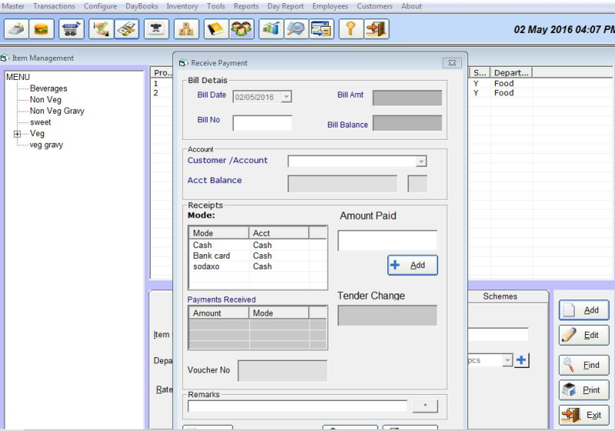Open the Customers menu
The image size is (615, 431).
click(374, 6)
